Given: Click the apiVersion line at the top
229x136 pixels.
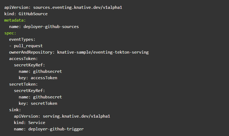Looking at the screenshot, I should (x=63, y=7).
